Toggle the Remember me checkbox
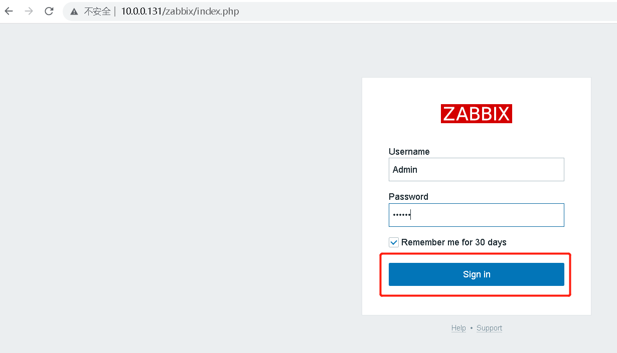Viewport: 617px width, 353px height. [394, 242]
